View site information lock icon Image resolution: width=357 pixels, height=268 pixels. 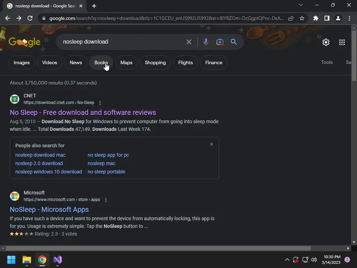(44, 18)
